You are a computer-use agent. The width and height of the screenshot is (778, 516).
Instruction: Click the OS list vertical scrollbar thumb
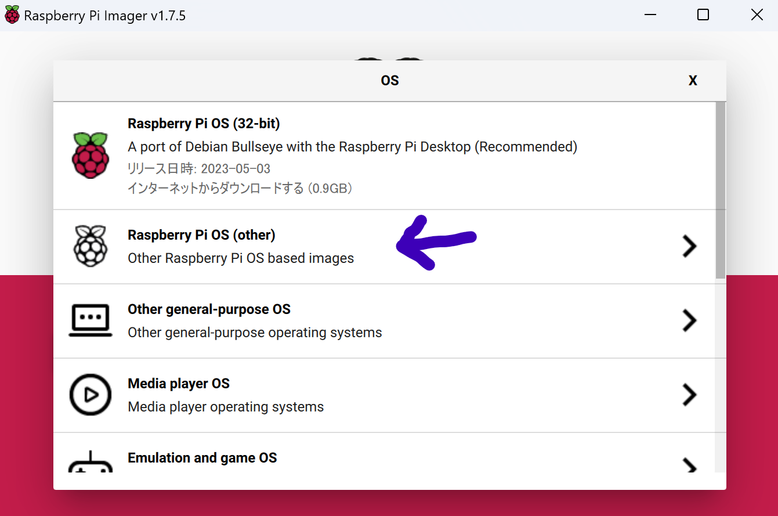[x=720, y=190]
